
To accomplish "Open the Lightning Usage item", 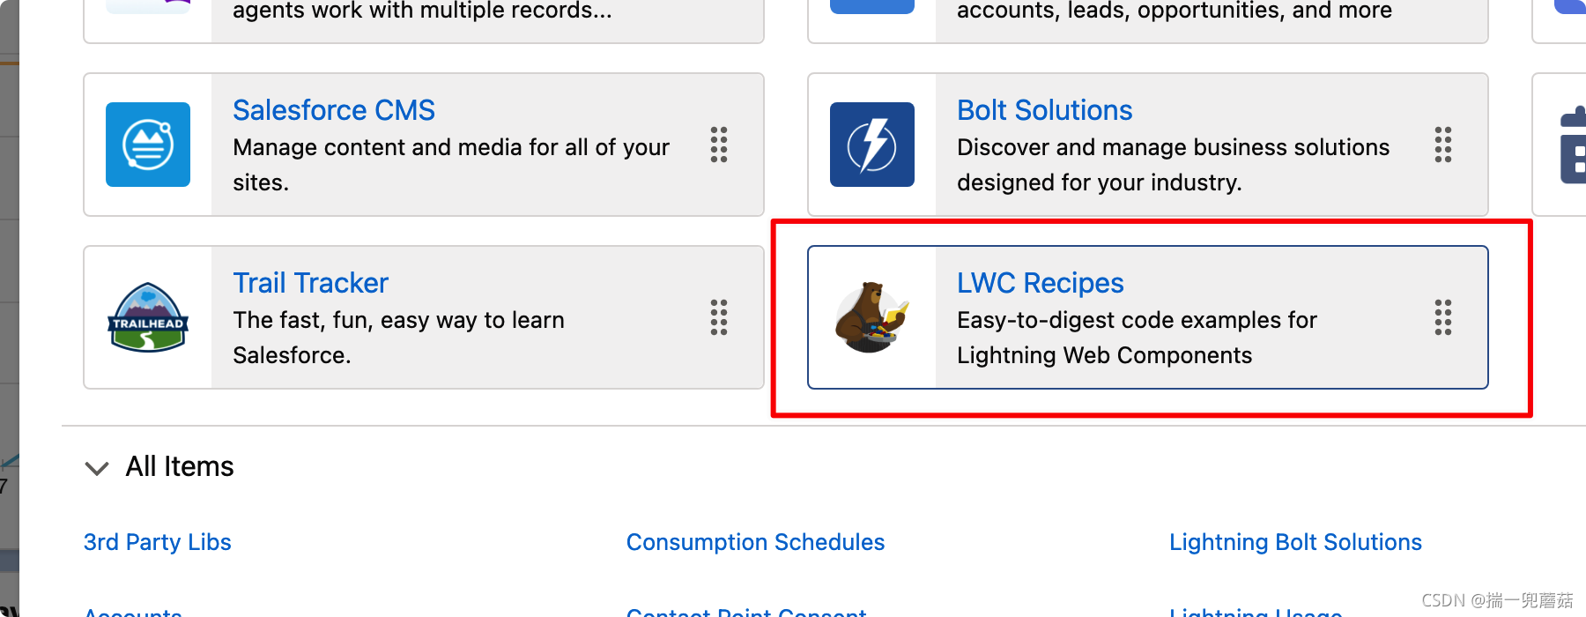I will point(1253,611).
